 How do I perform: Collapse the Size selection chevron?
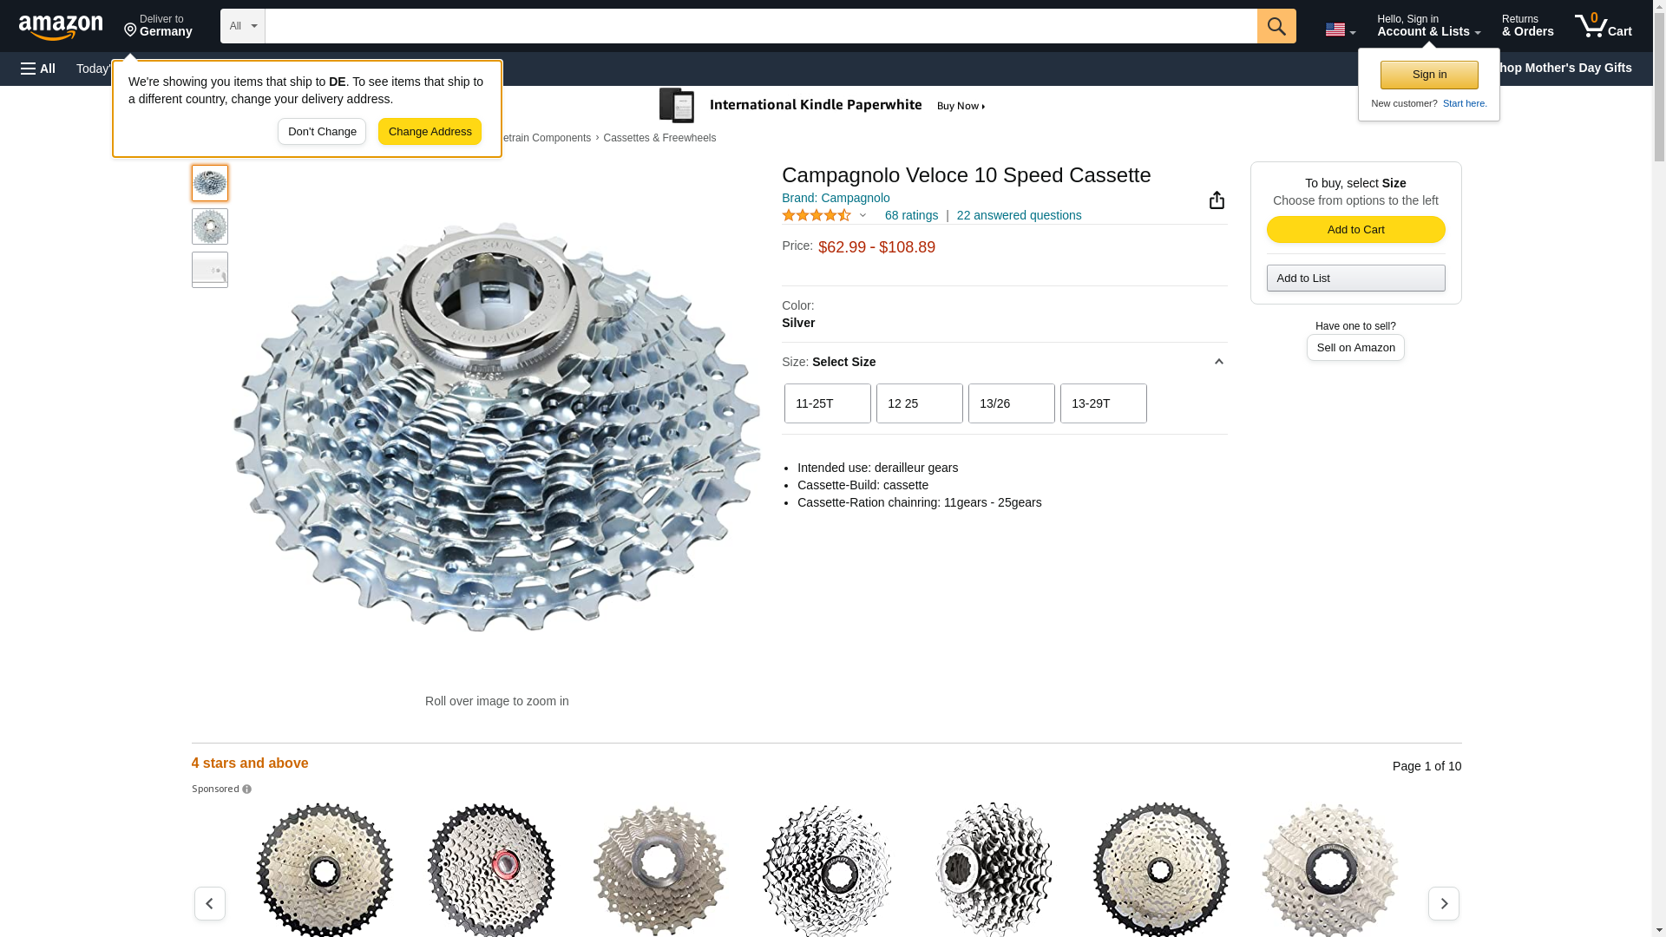point(1218,362)
